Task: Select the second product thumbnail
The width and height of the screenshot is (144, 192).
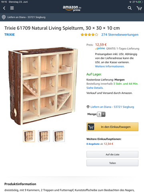Action: pyautogui.click(x=44, y=136)
